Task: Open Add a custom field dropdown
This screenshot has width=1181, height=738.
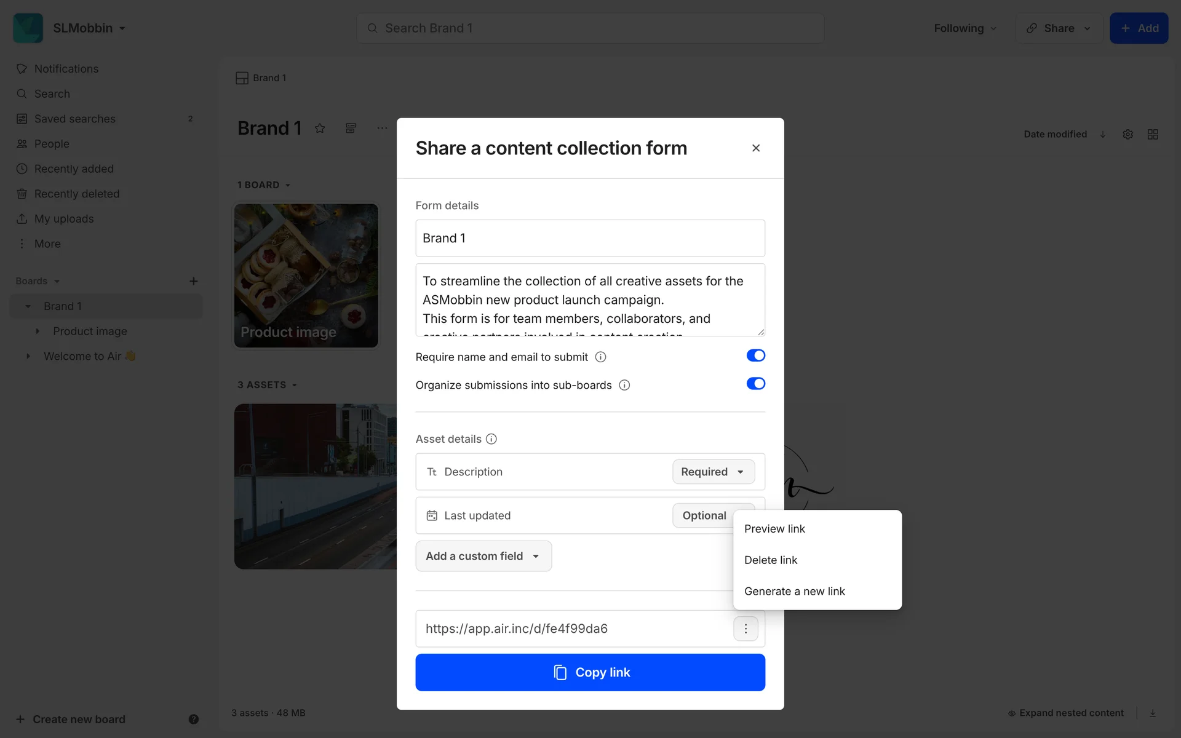Action: [x=483, y=556]
